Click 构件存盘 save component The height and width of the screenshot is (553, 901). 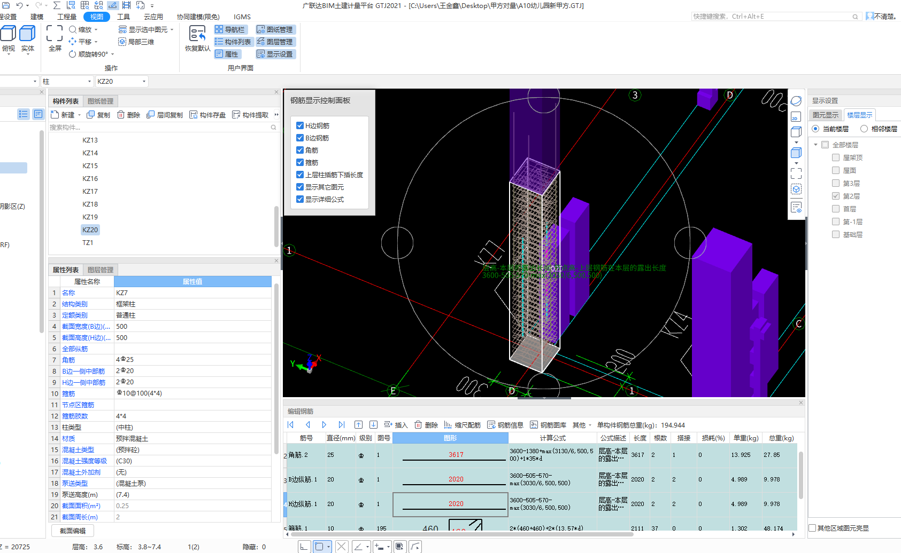[207, 115]
